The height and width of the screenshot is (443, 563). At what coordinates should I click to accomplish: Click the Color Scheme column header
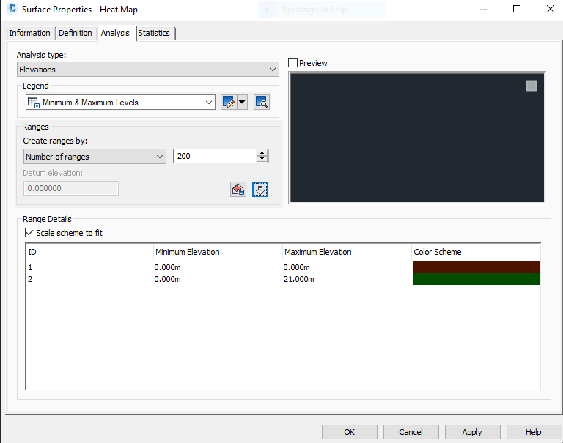476,252
